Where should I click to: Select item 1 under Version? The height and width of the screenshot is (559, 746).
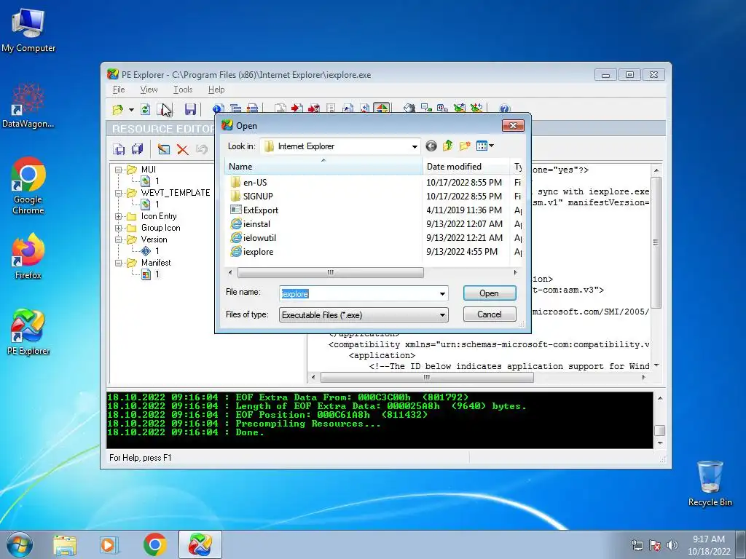click(151, 251)
